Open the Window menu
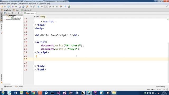169x95 pixels. [x=43, y=4]
